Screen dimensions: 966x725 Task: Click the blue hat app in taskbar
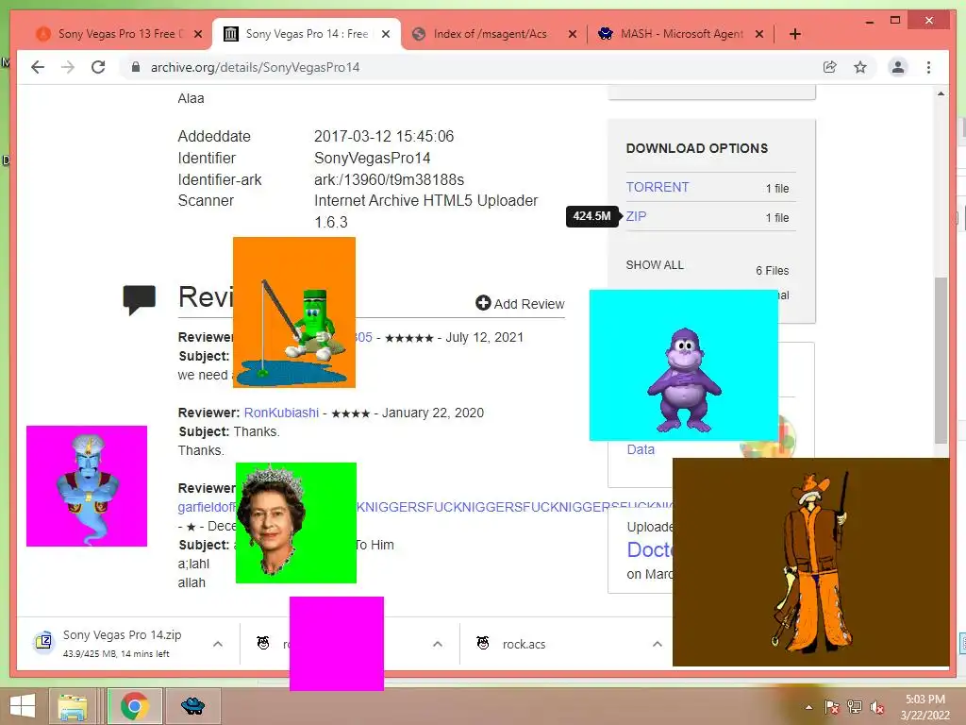point(192,706)
